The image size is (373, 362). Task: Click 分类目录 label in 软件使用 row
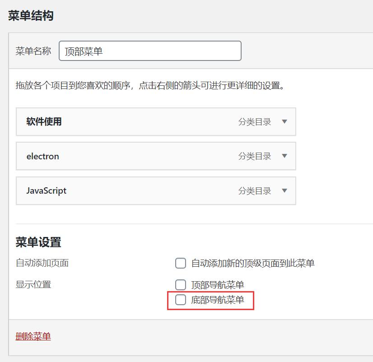coord(255,122)
